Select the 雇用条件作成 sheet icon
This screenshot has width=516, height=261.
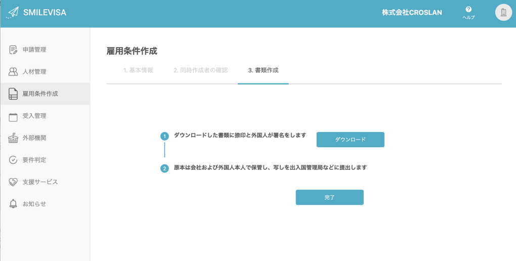pyautogui.click(x=14, y=94)
